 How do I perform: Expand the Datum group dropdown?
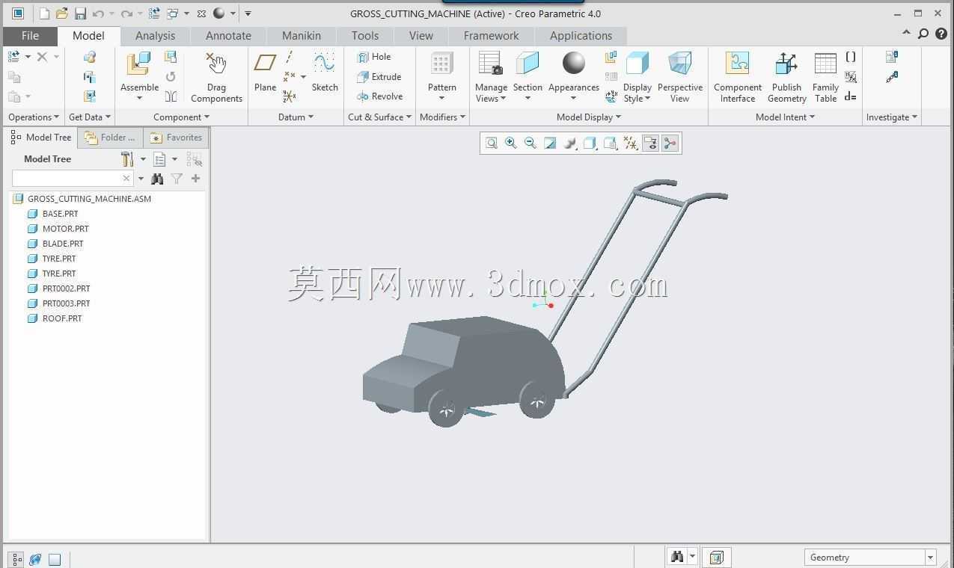coord(296,117)
